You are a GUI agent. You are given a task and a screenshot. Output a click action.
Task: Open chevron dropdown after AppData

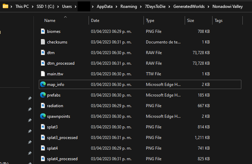pos(116,7)
